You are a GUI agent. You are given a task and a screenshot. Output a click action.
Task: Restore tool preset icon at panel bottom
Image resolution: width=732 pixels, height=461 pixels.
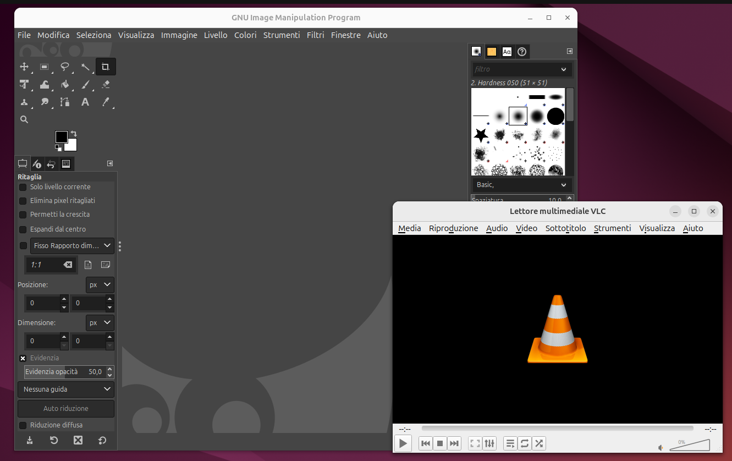click(54, 440)
